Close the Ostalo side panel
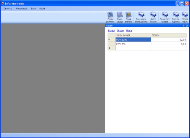 coord(187,26)
